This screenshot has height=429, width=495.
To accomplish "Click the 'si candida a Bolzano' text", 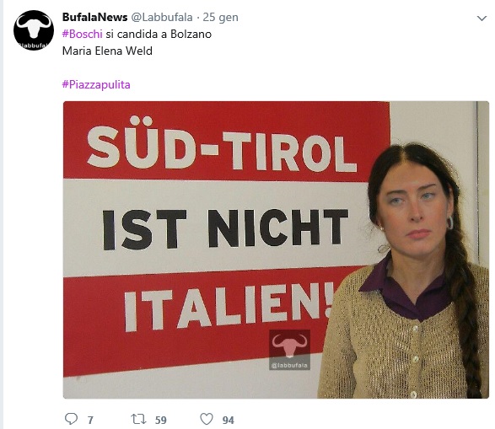I will tap(159, 34).
